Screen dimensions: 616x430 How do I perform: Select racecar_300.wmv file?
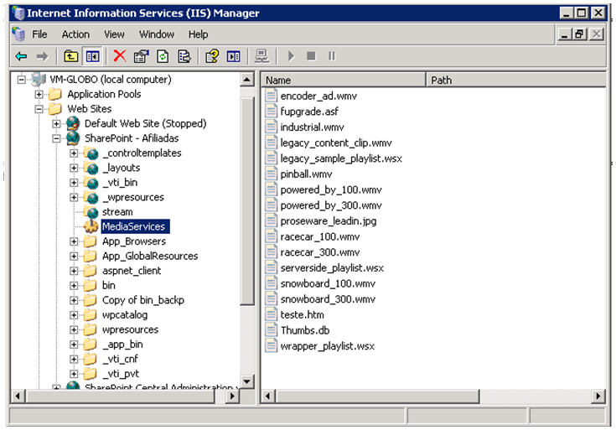[320, 252]
